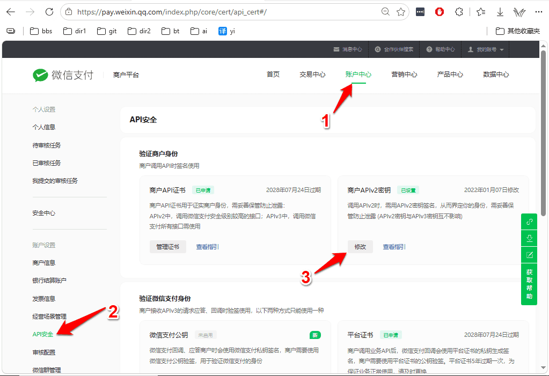549x376 pixels.
Task: Open 安全中心 in the sidebar
Action: (44, 213)
